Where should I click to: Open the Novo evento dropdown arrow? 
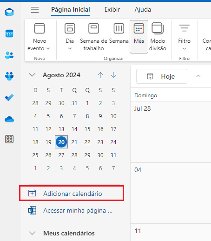tap(48, 49)
